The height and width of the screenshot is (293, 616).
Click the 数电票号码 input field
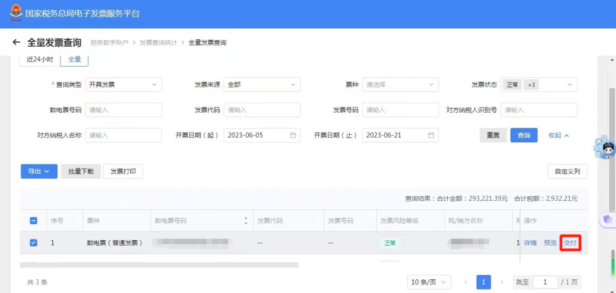(123, 110)
